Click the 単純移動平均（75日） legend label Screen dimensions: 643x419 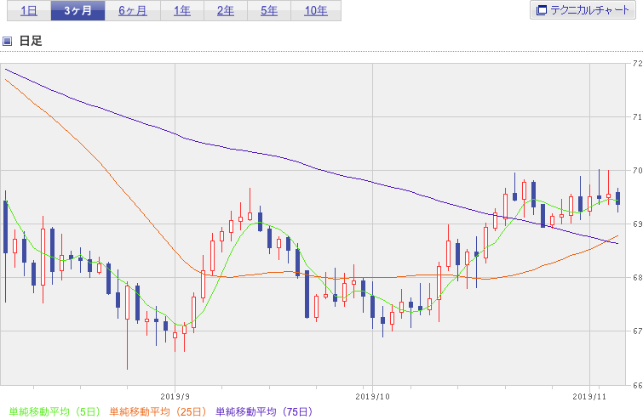point(265,411)
